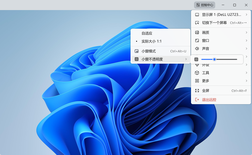Maximize the remote control window
Viewport: 252px width, 155px height.
tap(234, 5)
